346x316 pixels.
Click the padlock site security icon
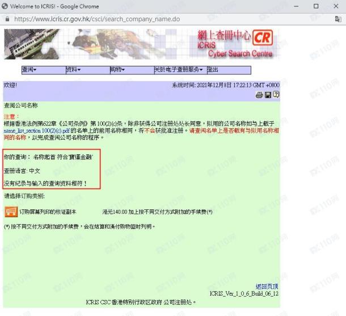tap(7, 19)
